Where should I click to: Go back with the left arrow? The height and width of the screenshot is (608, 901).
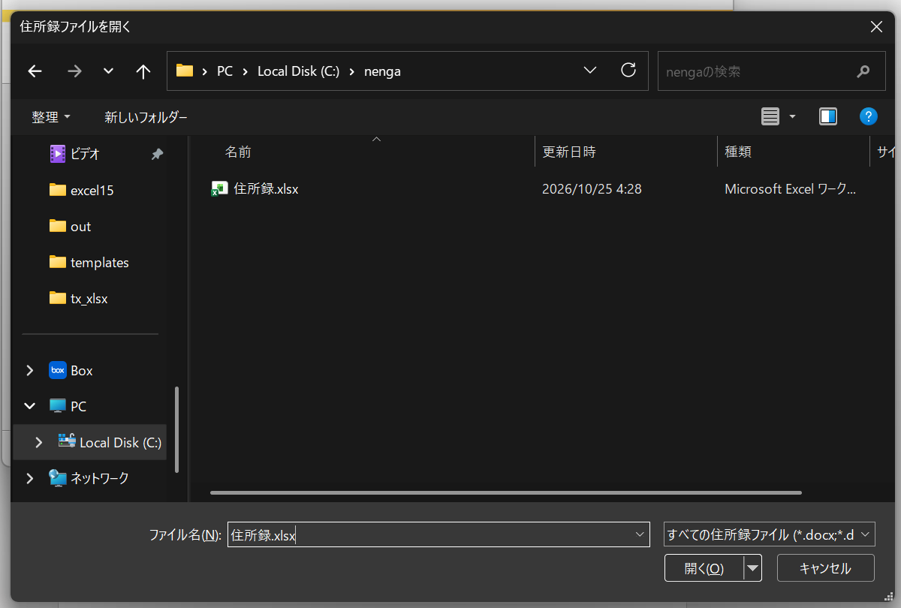35,71
